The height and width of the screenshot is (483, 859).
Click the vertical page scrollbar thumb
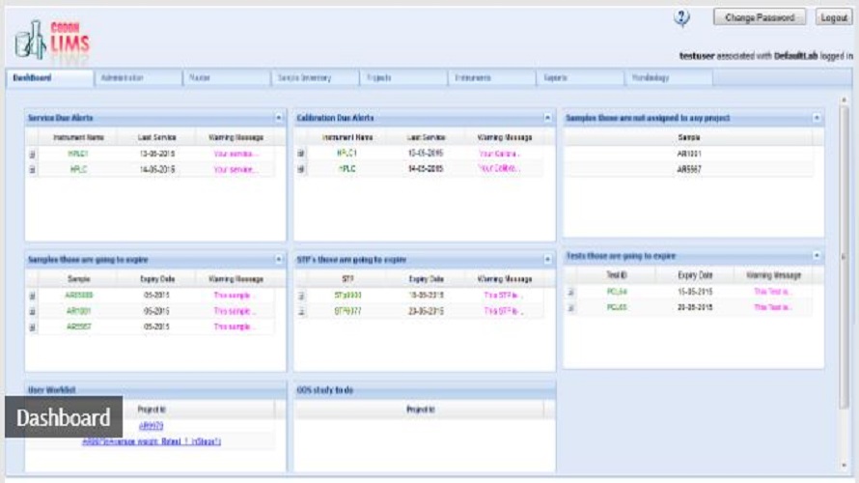[x=844, y=258]
